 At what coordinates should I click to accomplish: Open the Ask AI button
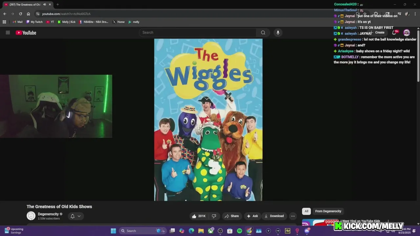pos(252,216)
